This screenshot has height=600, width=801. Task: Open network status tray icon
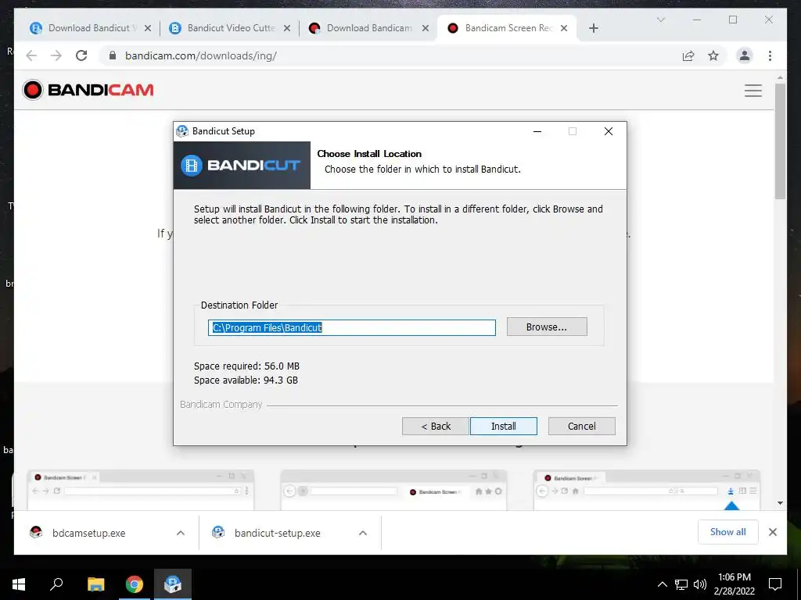coord(681,584)
